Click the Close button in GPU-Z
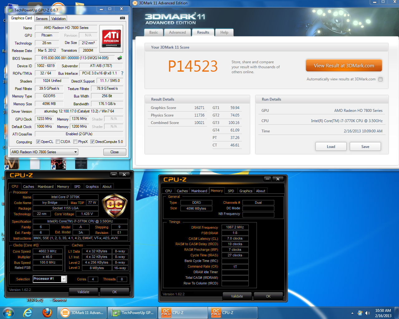The height and width of the screenshot is (319, 399). coord(114,152)
